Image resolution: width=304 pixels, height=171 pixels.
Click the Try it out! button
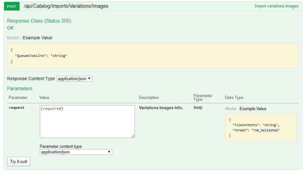(x=19, y=161)
